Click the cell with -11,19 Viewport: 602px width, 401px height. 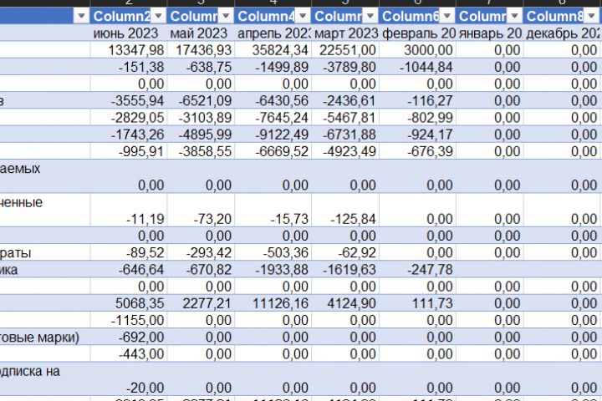129,211
